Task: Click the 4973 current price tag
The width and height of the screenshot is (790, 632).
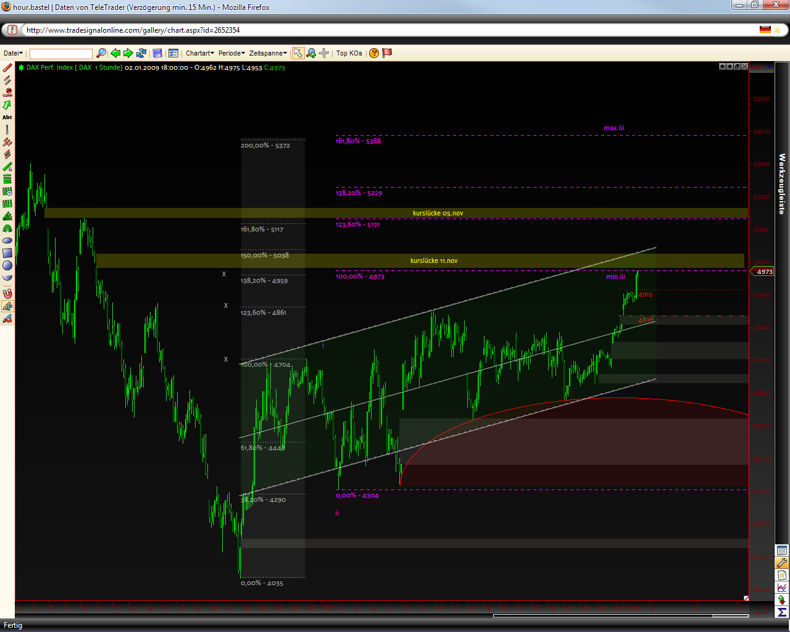Action: coord(763,272)
